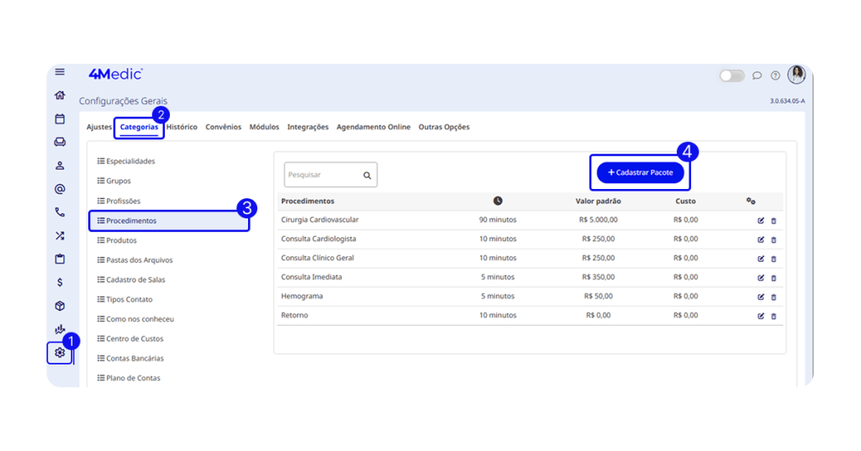
Task: Click the Pesquisar search field
Action: pos(324,176)
